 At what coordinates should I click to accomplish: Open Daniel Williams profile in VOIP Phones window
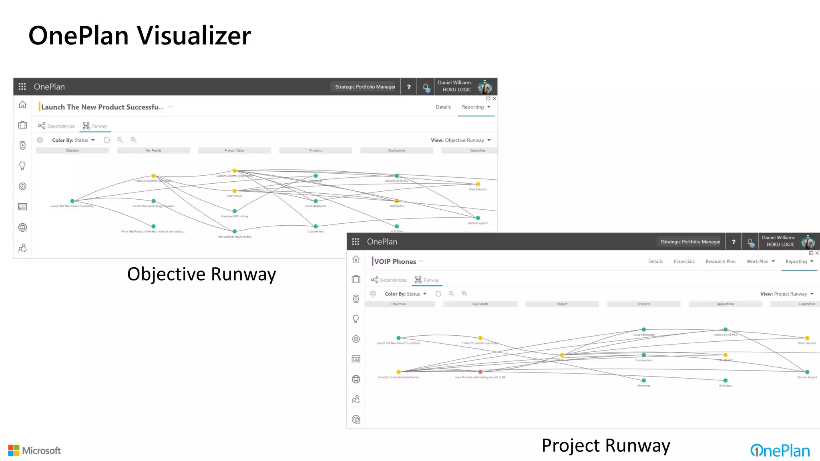788,241
